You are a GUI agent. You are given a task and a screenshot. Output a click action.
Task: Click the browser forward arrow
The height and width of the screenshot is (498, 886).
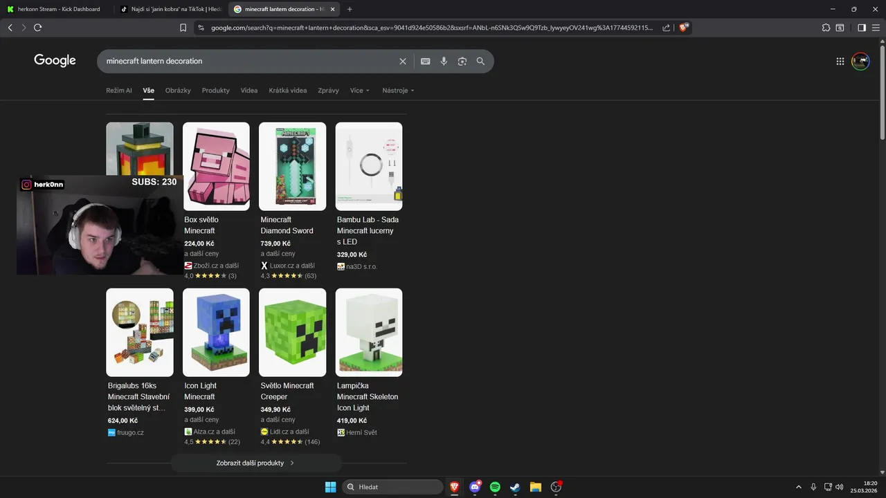(24, 28)
